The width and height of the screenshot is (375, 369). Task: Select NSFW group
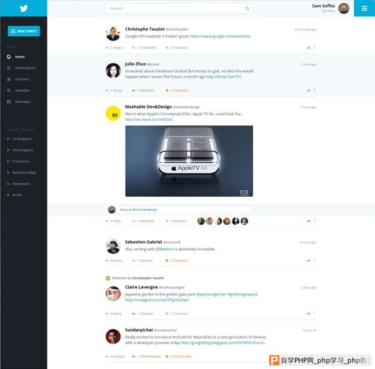14,195
